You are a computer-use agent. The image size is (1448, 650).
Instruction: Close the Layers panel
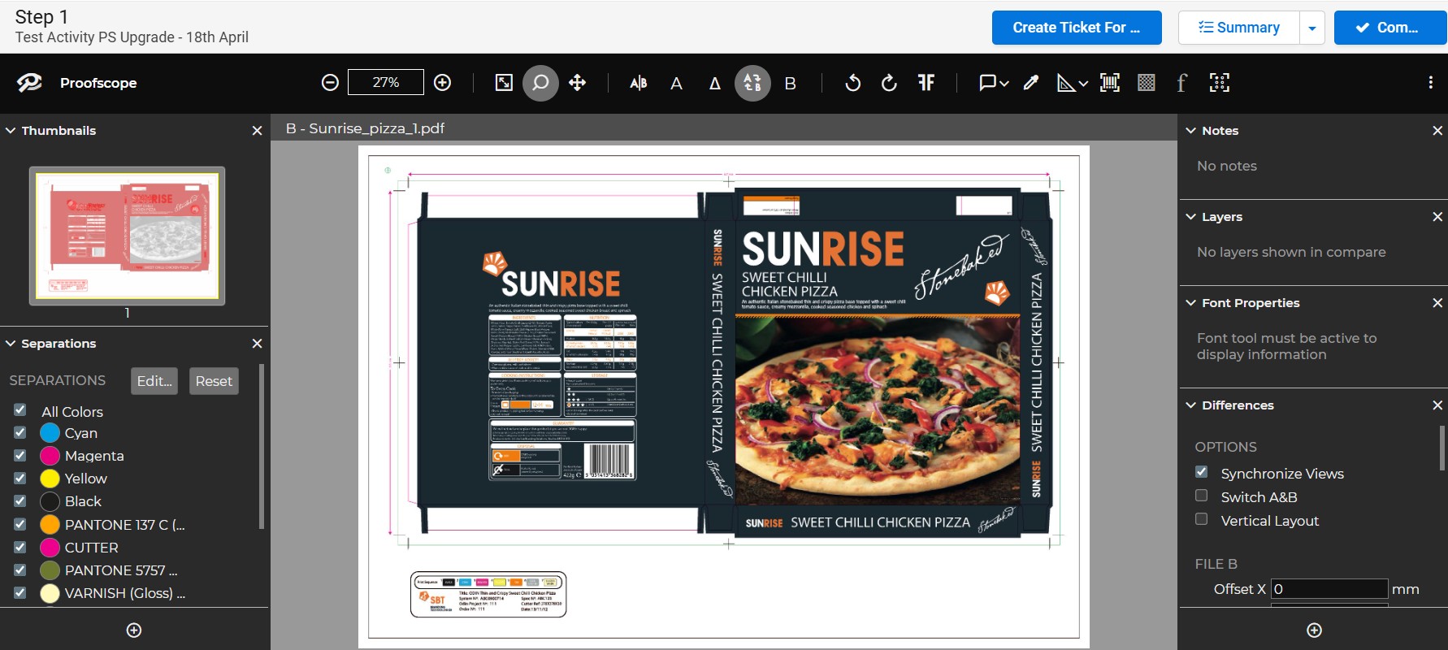click(x=1437, y=217)
